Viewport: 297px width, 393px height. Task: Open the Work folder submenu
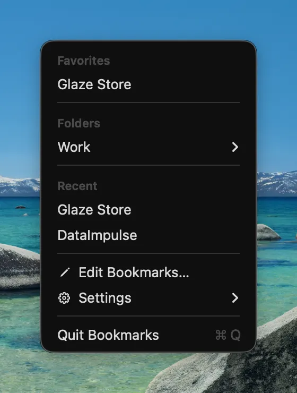coord(148,147)
